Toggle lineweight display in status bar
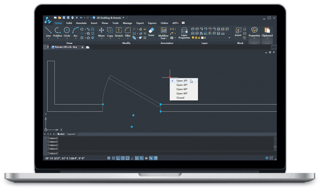This screenshot has height=188, width=320. [146, 158]
